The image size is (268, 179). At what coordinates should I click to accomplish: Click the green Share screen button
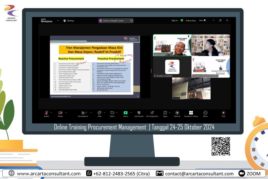click(126, 113)
